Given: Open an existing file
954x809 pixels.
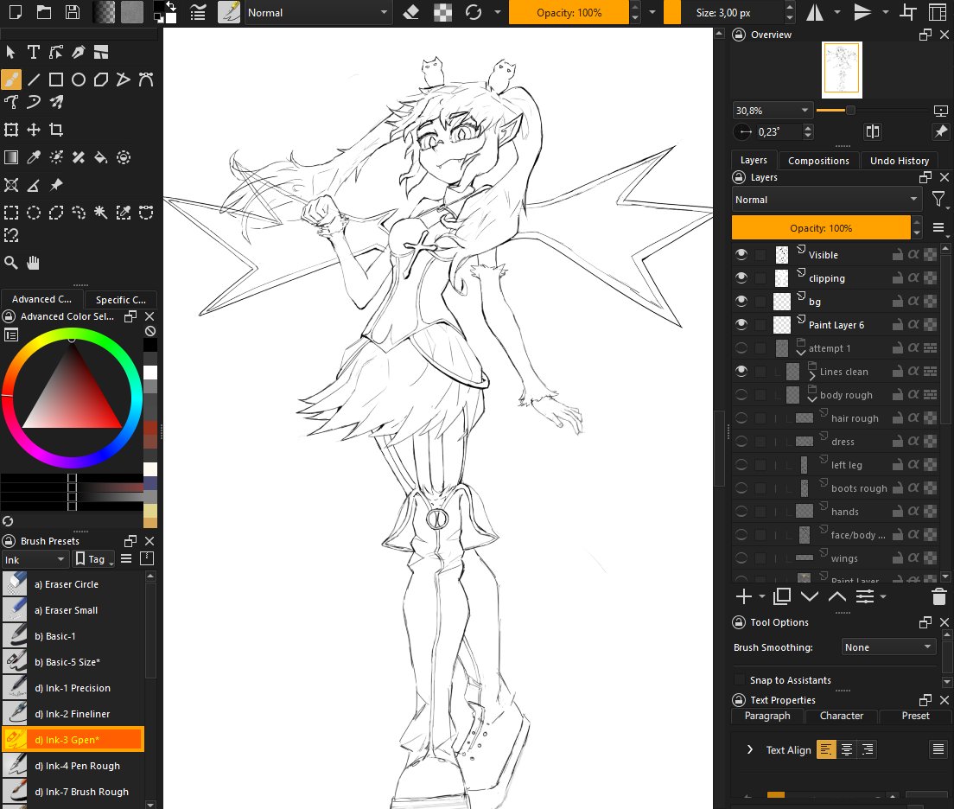Looking at the screenshot, I should (x=44, y=12).
